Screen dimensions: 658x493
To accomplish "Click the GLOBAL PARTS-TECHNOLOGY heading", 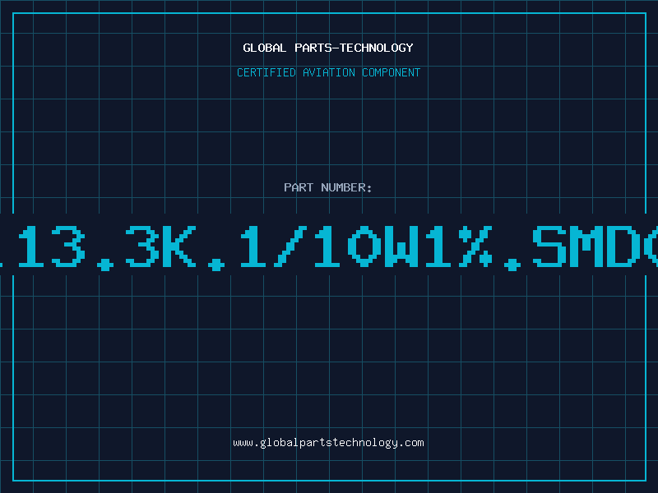I will (x=328, y=48).
